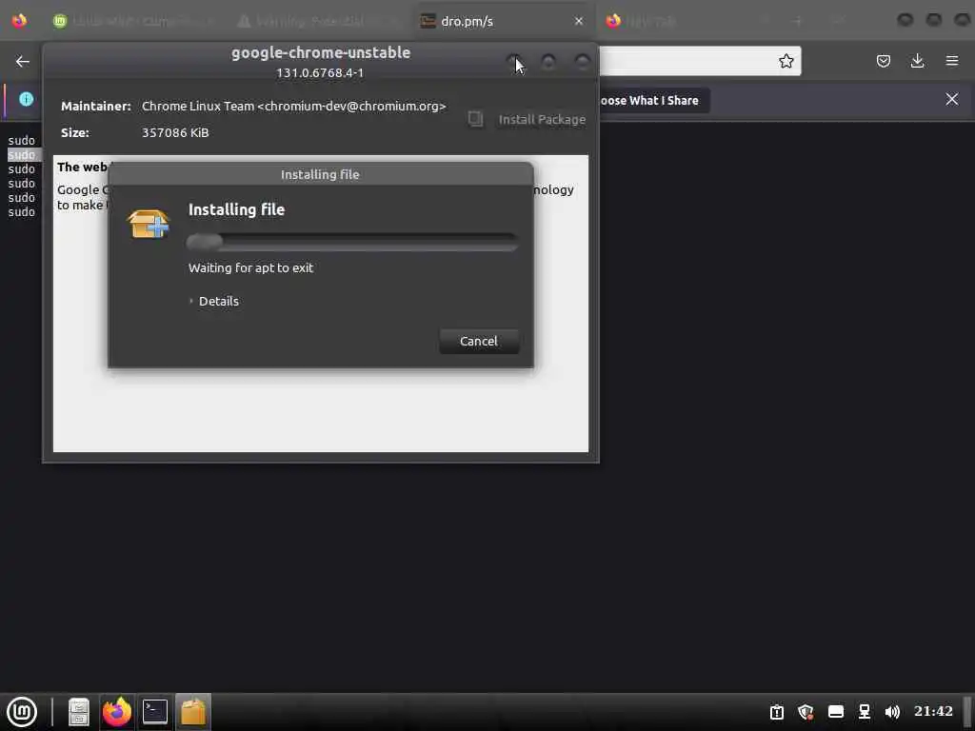Viewport: 975px width, 731px height.
Task: Open Firefox downloads panel
Action: (x=917, y=61)
